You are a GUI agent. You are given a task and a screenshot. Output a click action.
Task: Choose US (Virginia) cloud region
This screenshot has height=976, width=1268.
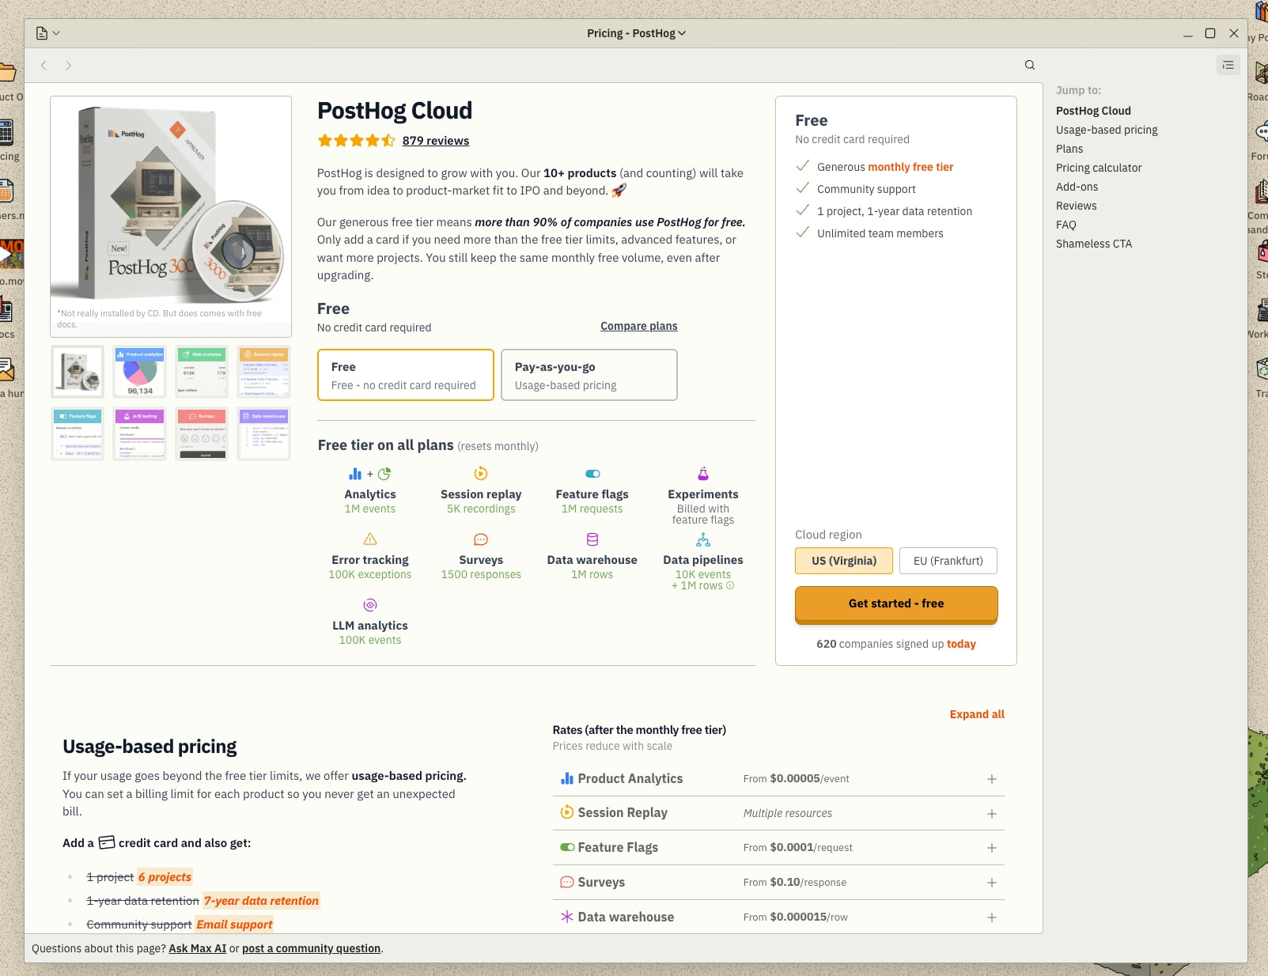coord(844,561)
